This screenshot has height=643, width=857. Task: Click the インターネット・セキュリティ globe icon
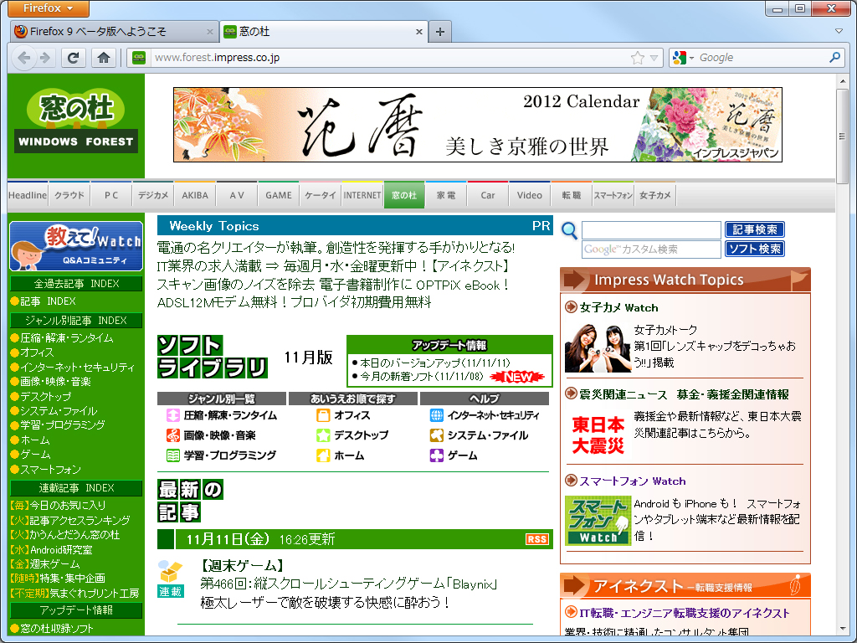pyautogui.click(x=438, y=414)
